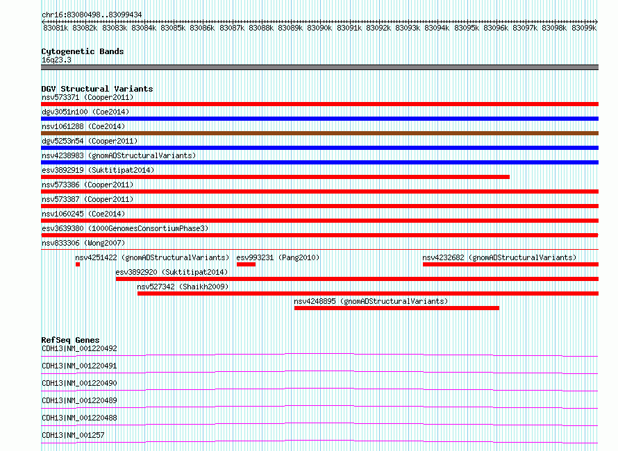Open nsv4248895 (gnomADStructuralVariants) label
This screenshot has width=618, height=451.
pos(371,301)
